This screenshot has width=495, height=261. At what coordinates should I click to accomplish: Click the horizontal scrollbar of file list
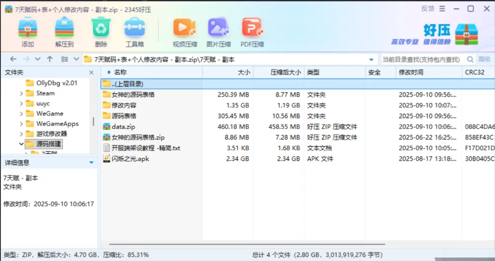[247, 244]
